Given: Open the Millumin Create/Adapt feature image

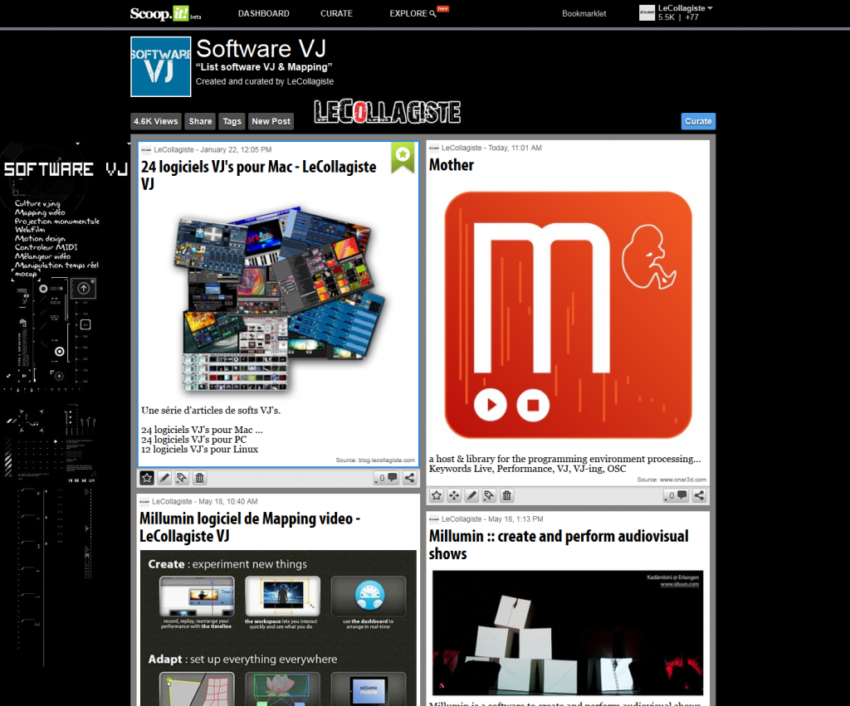Looking at the screenshot, I should coord(278,628).
